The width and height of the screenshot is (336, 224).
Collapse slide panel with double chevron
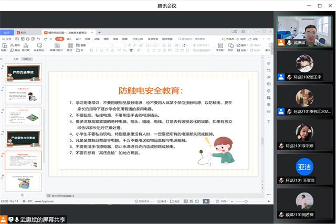[x=1, y=59]
